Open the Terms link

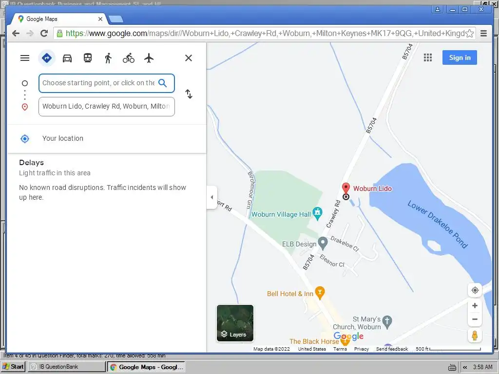340,349
